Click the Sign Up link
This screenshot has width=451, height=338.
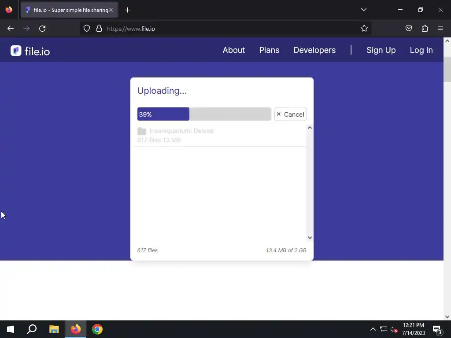tap(381, 50)
